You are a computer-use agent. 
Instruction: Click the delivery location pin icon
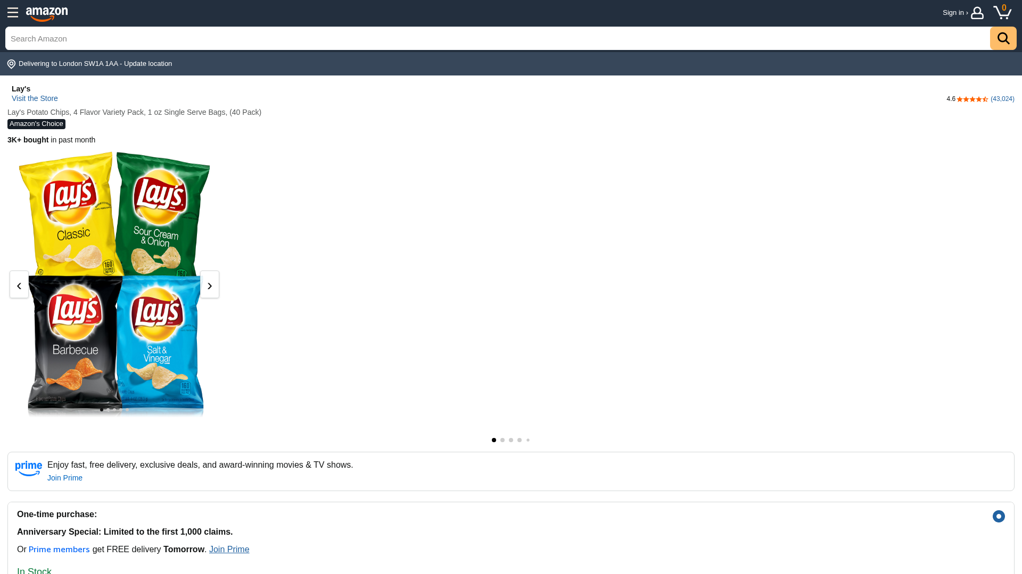[11, 64]
